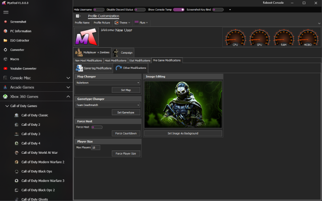Click the Call of Duty 3 icon

coord(17,134)
